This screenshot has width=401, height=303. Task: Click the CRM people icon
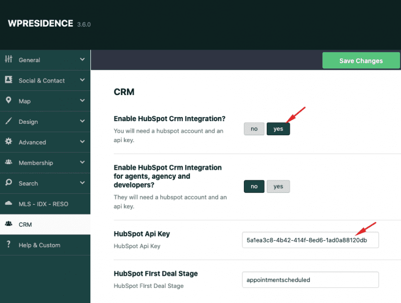8,224
